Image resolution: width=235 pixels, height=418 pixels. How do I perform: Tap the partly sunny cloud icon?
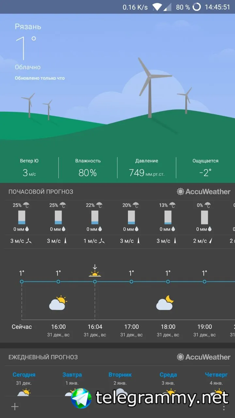point(58,303)
